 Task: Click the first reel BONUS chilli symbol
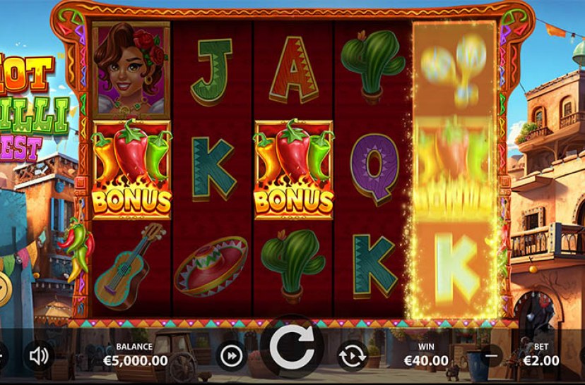(x=131, y=169)
